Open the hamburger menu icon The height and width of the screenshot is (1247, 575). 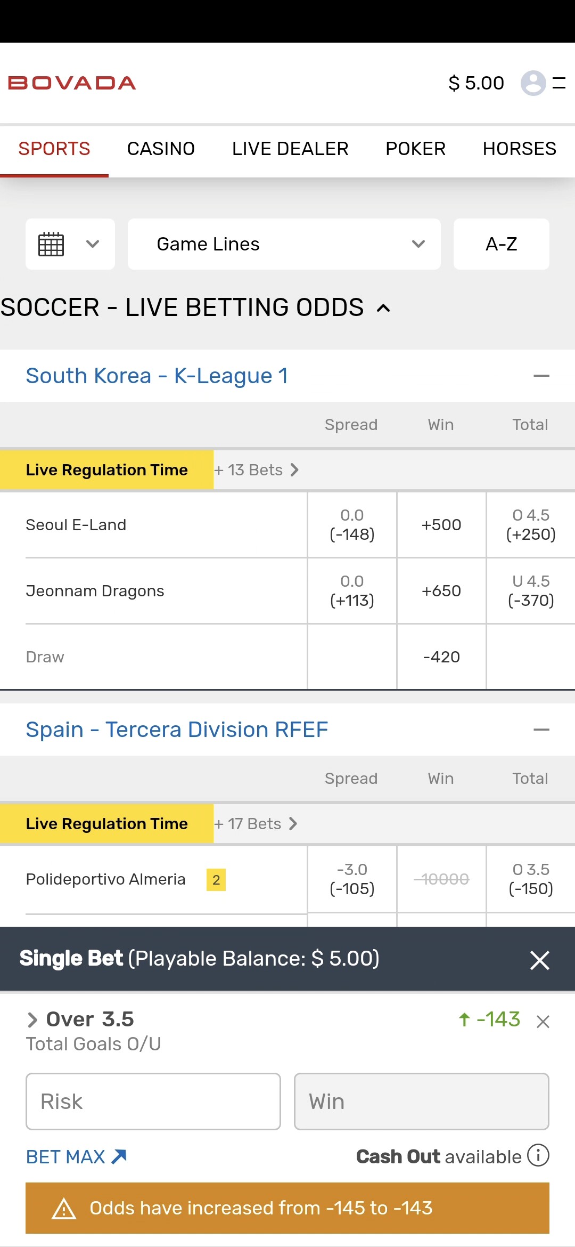558,83
